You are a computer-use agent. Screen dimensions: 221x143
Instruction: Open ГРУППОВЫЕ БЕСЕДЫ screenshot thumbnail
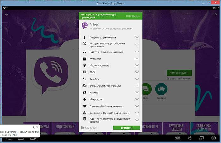[x=176, y=128]
